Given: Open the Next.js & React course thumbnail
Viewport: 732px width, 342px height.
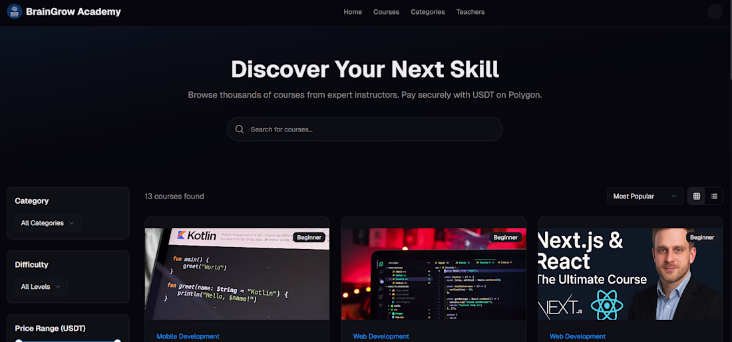Looking at the screenshot, I should point(630,274).
